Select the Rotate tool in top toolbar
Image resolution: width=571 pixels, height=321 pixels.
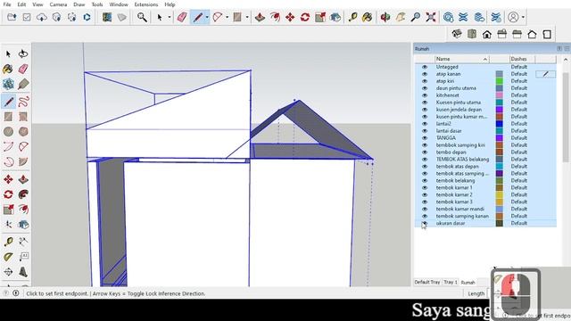[305, 17]
